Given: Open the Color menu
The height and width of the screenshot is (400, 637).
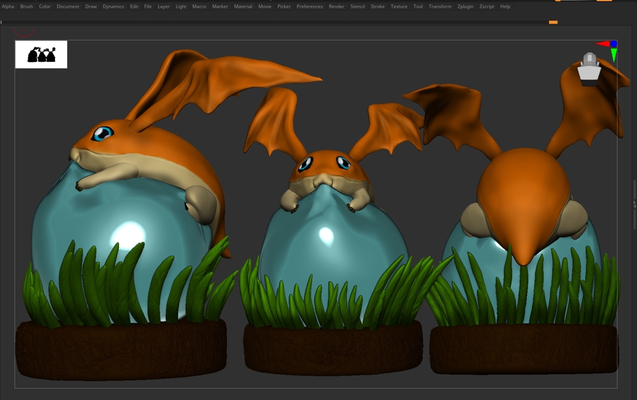Looking at the screenshot, I should (45, 6).
